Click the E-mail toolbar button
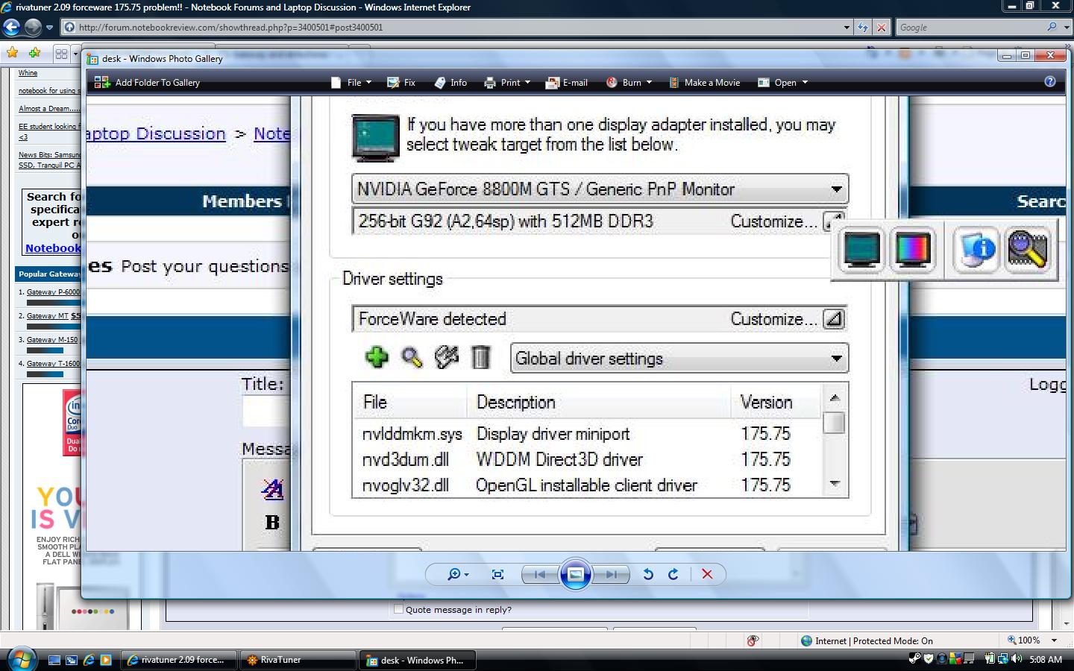Screen dimensions: 1074x671 (x=567, y=83)
